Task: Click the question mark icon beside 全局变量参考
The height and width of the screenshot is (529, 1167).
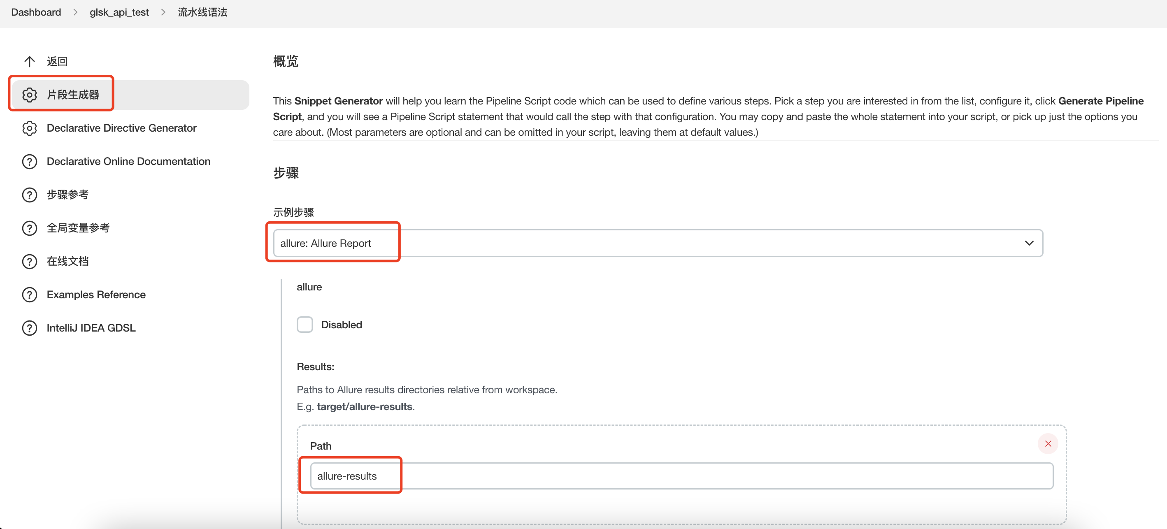Action: click(x=30, y=228)
